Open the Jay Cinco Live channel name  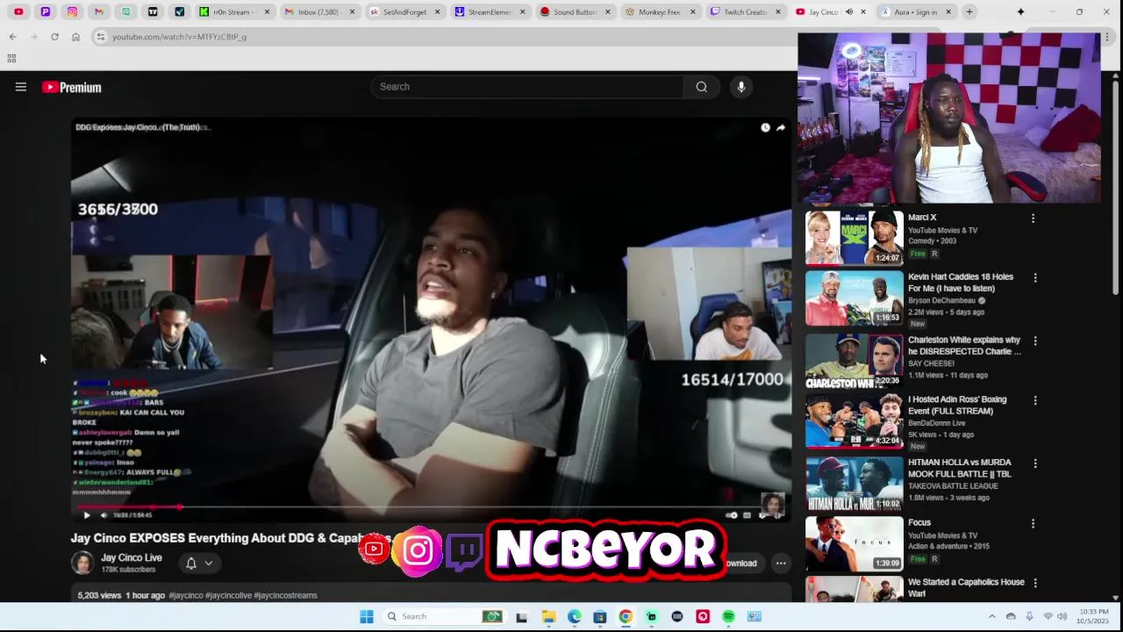pos(132,557)
